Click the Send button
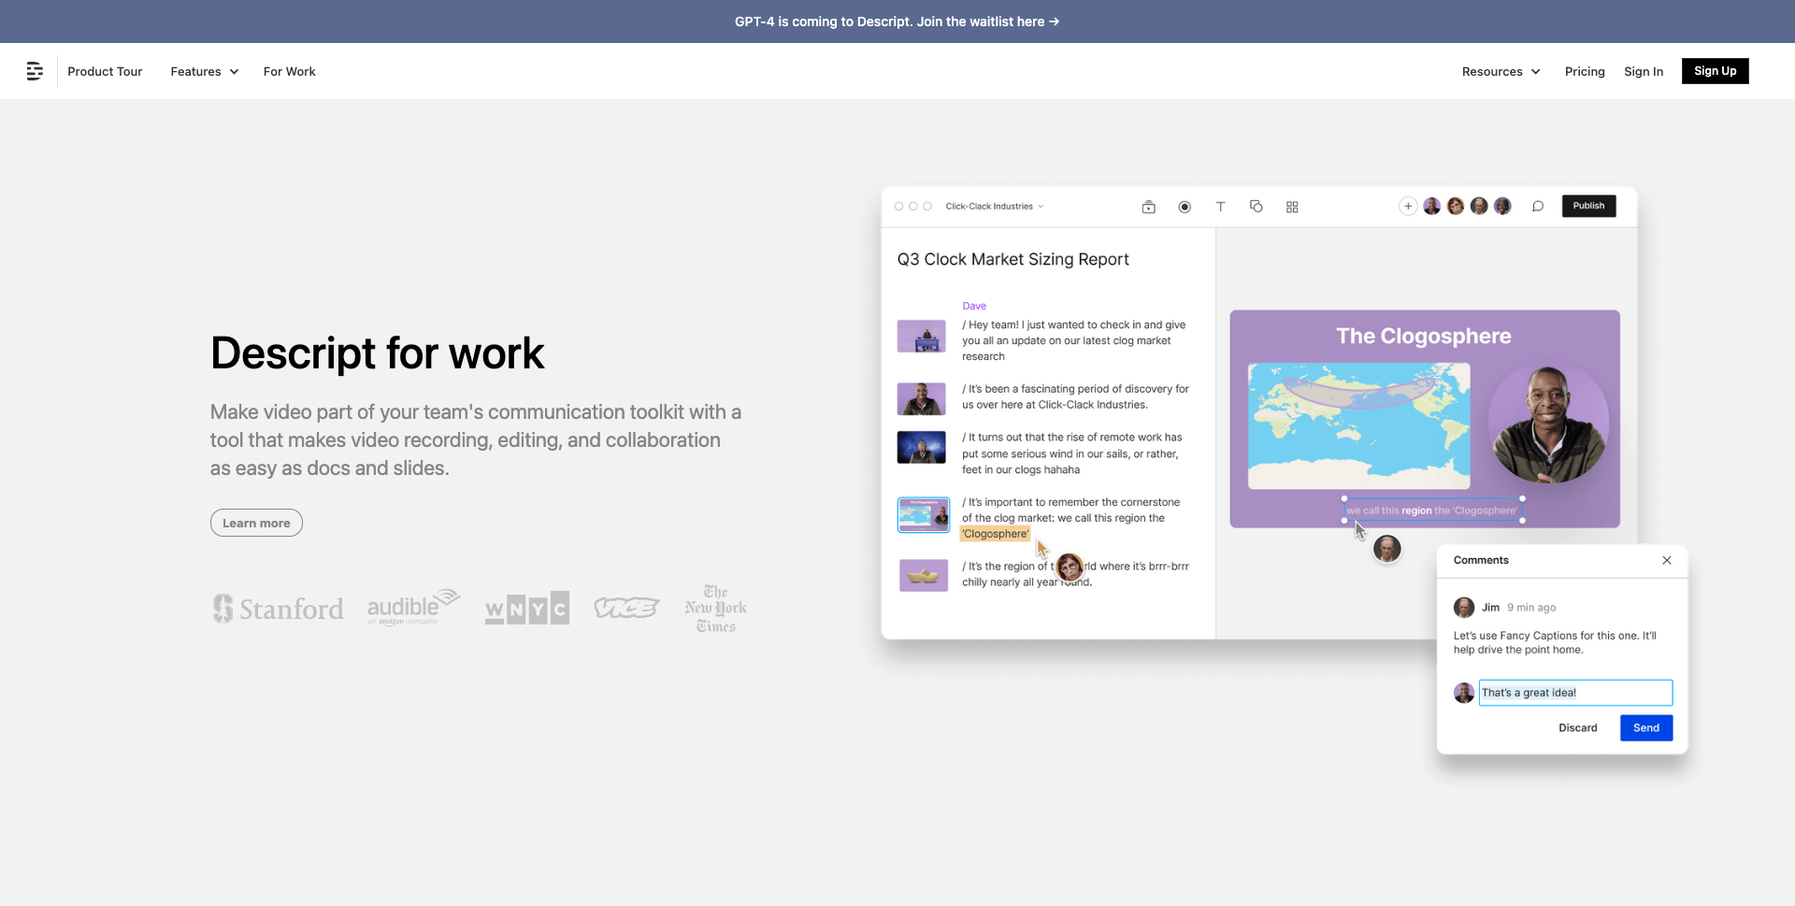The image size is (1795, 906). pos(1646,728)
